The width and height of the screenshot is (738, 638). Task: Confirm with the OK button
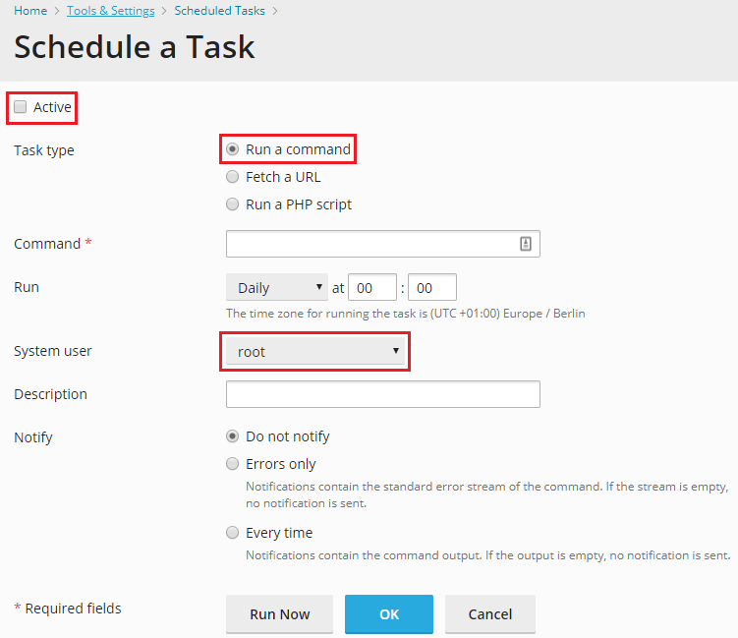[x=388, y=614]
